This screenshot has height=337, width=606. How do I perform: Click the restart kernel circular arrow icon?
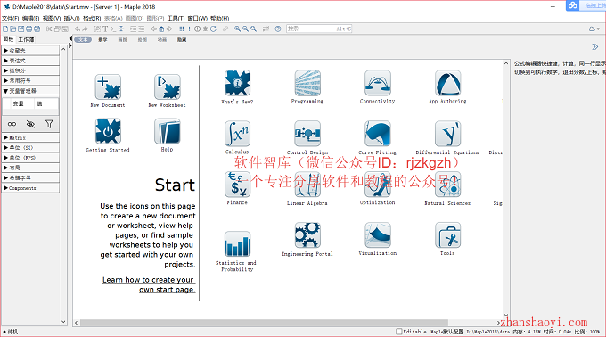(213, 29)
